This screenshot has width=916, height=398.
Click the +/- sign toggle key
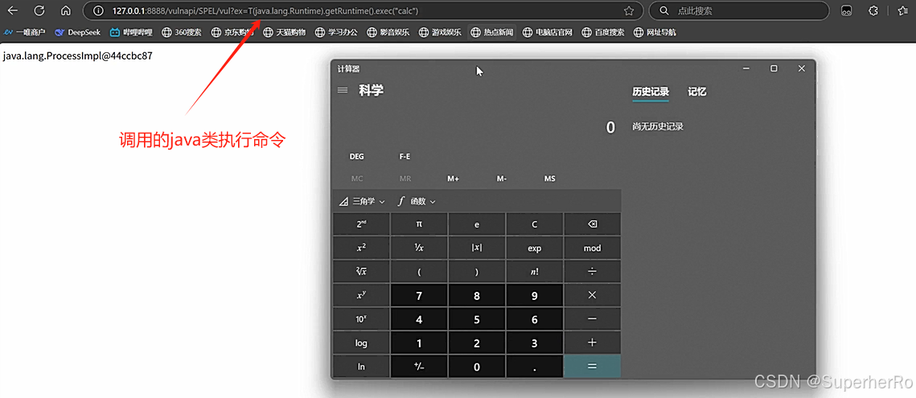pyautogui.click(x=419, y=367)
